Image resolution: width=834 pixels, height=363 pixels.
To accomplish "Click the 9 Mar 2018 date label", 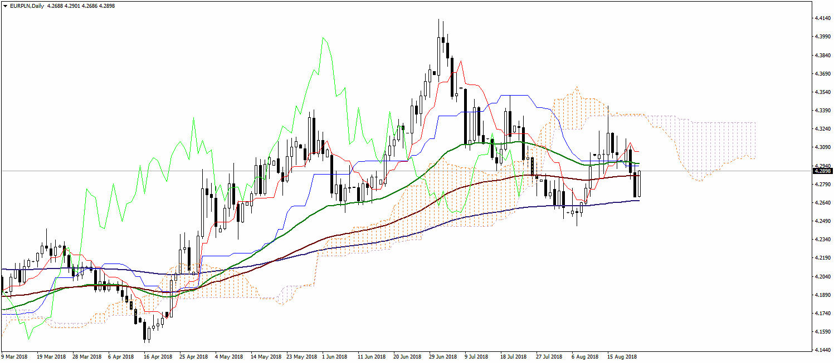I will [x=15, y=356].
